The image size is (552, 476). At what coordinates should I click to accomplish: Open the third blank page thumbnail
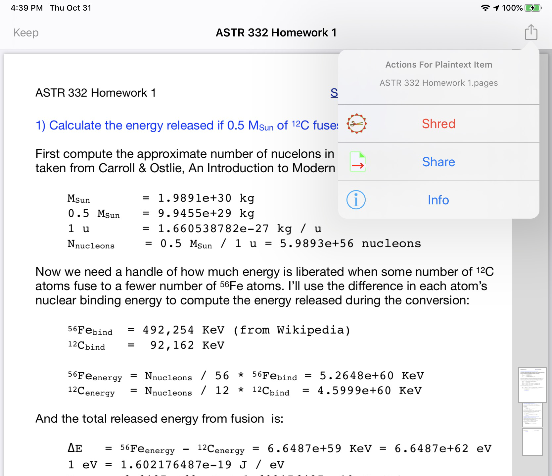[532, 442]
